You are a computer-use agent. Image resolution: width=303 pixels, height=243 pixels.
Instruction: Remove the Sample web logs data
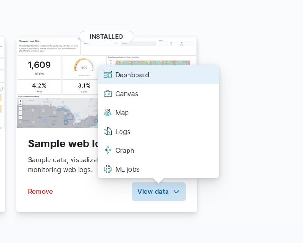40,192
